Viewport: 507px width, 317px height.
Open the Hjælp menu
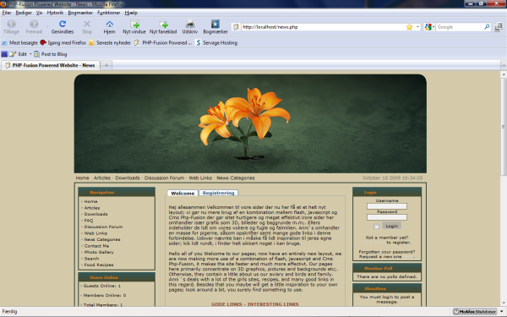131,13
